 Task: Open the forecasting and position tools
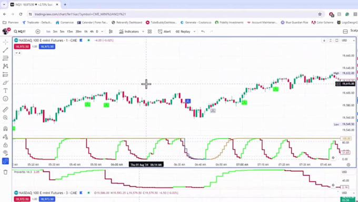[x=5, y=74]
